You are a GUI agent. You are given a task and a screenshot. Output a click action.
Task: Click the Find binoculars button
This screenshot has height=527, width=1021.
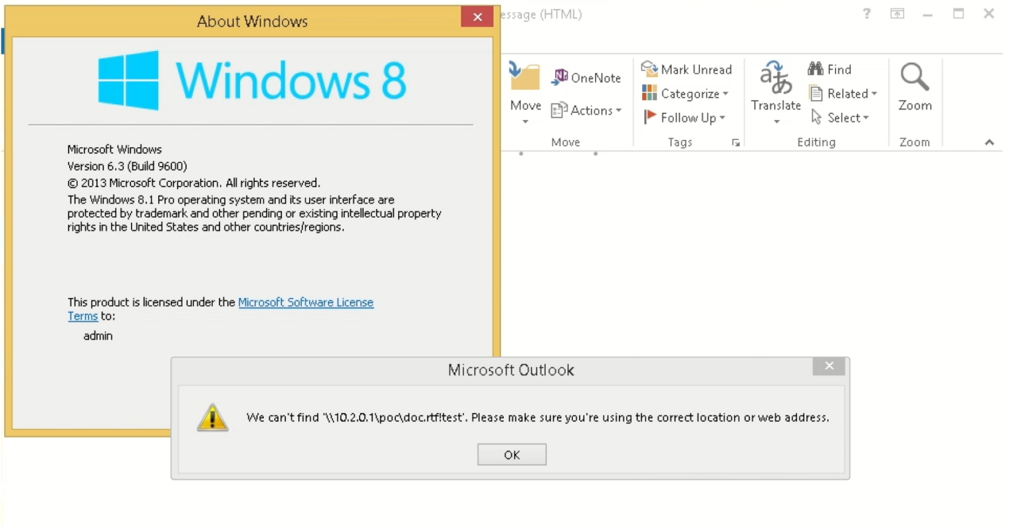pos(830,69)
